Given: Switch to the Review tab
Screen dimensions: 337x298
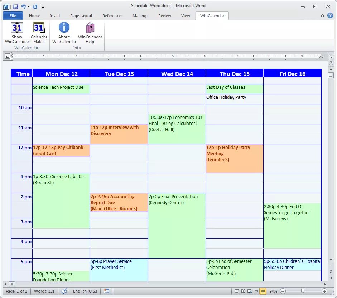Looking at the screenshot, I should (x=165, y=16).
